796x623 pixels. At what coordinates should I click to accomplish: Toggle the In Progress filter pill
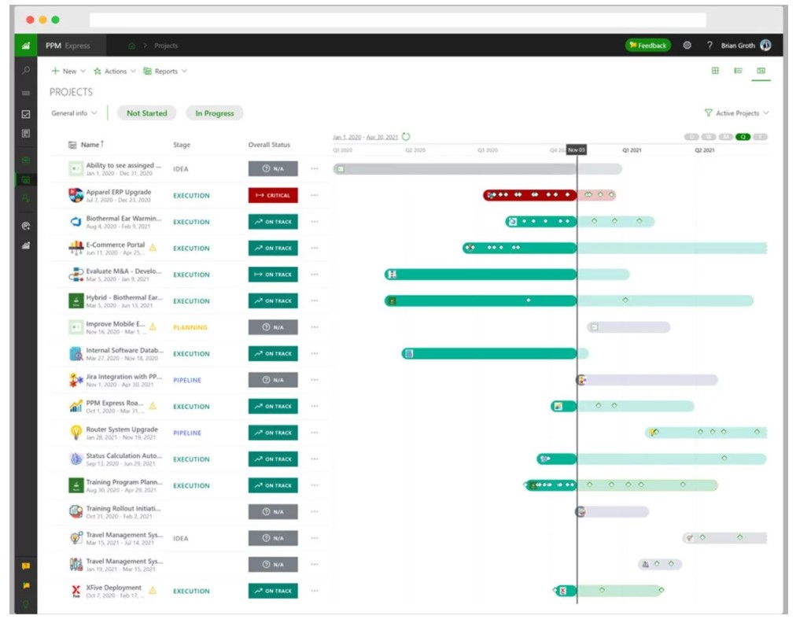(215, 113)
